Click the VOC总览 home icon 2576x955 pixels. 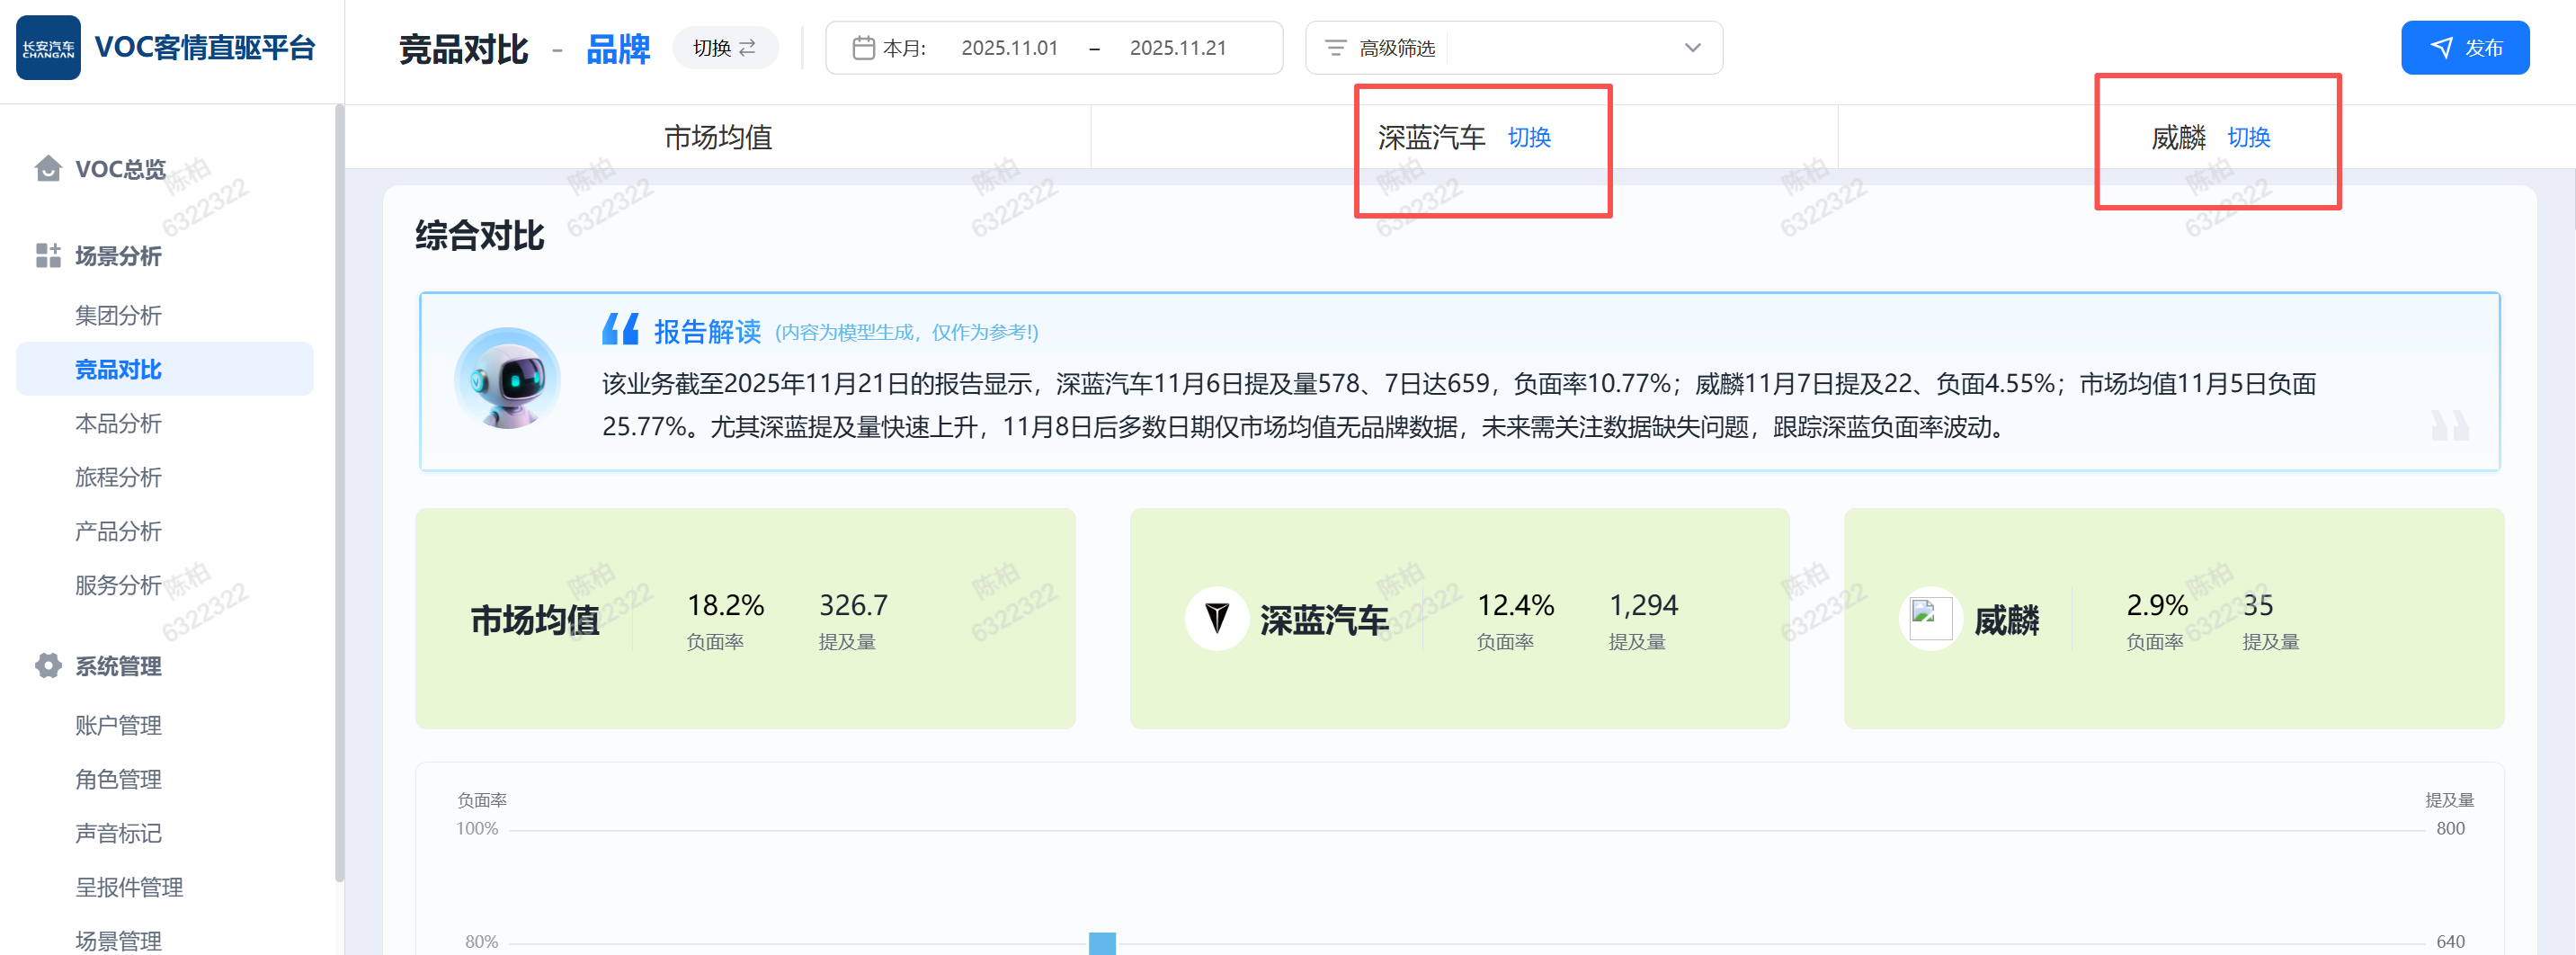point(47,169)
